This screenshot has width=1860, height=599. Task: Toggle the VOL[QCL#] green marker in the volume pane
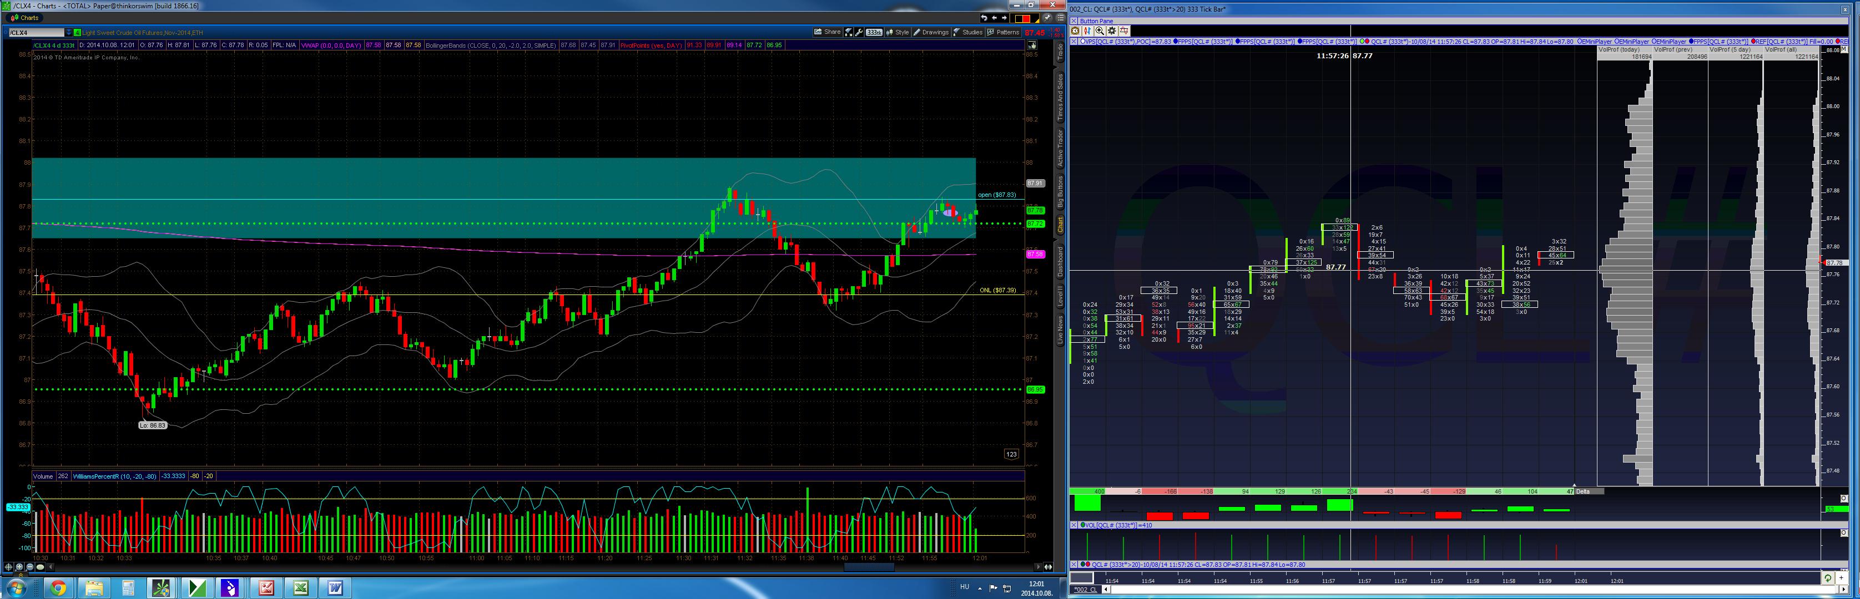(x=1083, y=525)
